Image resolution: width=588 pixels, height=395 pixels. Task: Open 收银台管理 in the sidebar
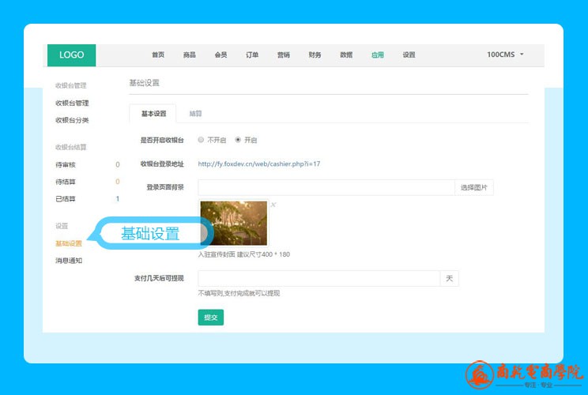(72, 103)
